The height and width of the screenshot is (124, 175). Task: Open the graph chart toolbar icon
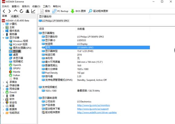(33, 11)
